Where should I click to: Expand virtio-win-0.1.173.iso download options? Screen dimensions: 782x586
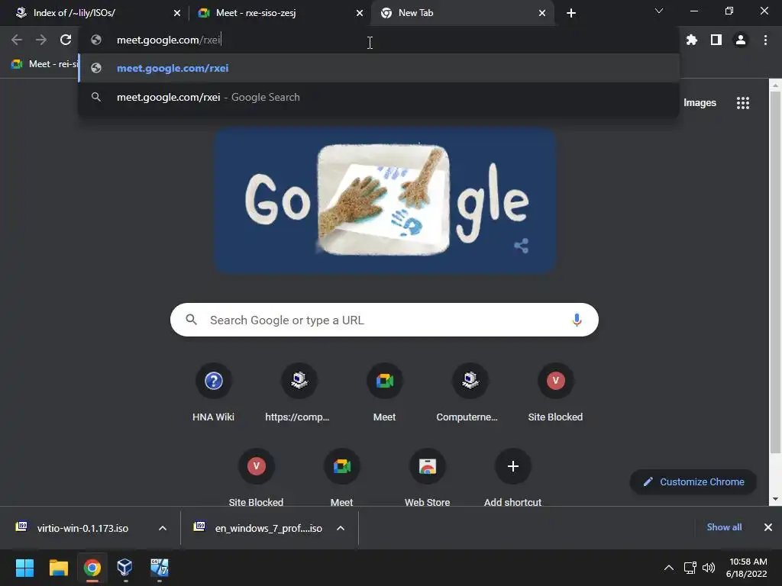pos(162,528)
